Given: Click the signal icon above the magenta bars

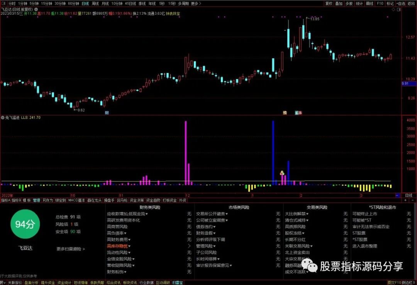Looking at the screenshot, I should click(x=282, y=173).
